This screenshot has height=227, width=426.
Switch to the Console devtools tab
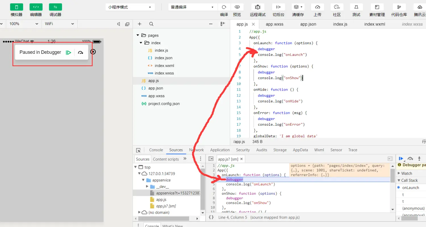click(156, 150)
